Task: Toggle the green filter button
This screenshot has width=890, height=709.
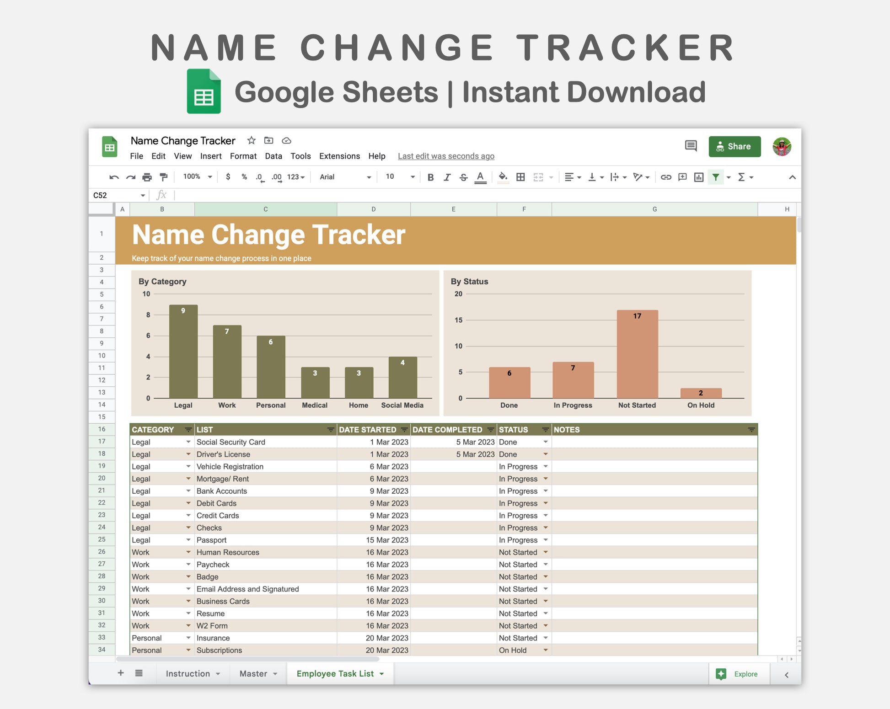Action: tap(716, 177)
